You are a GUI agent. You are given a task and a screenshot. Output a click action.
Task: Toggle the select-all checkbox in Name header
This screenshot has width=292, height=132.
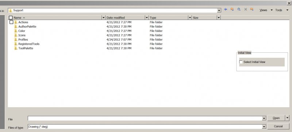(x=11, y=18)
